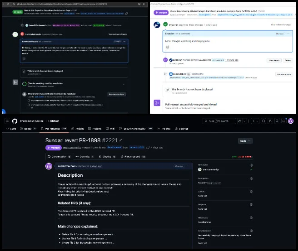
Task: Add emoji reaction in the top-left window comment
Action: click(24, 58)
